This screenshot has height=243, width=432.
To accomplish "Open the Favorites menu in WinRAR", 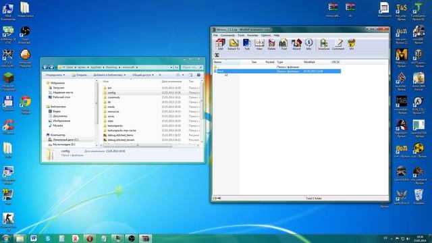I will [x=252, y=35].
